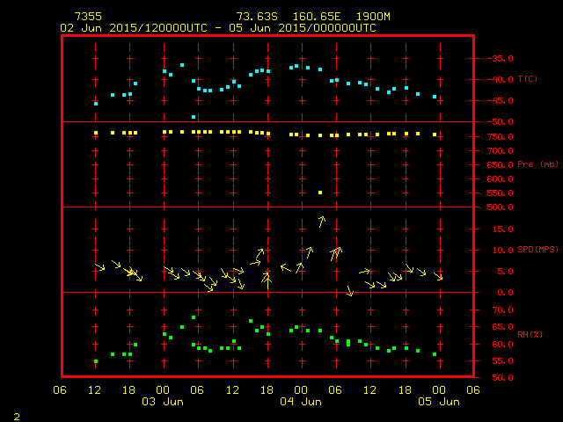563x422 pixels.
Task: Click the T(C) temperature axis label
Action: click(x=527, y=79)
